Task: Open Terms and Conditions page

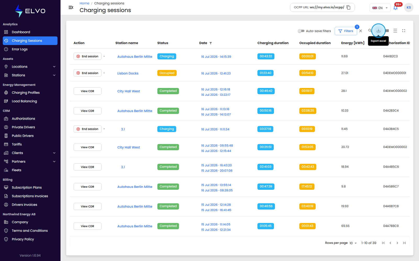Action: click(x=30, y=231)
